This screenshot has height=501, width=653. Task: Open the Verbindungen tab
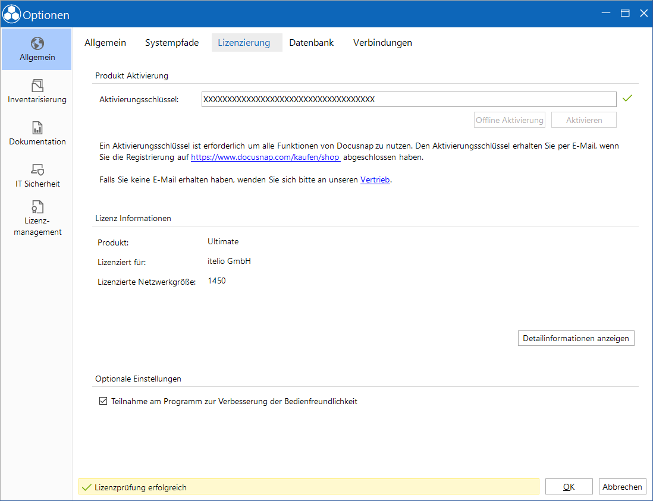point(382,42)
